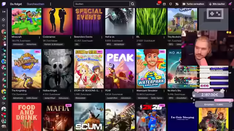234x131 pixels.
Task: Click the magnifier search button
Action: pyautogui.click(x=132, y=4)
